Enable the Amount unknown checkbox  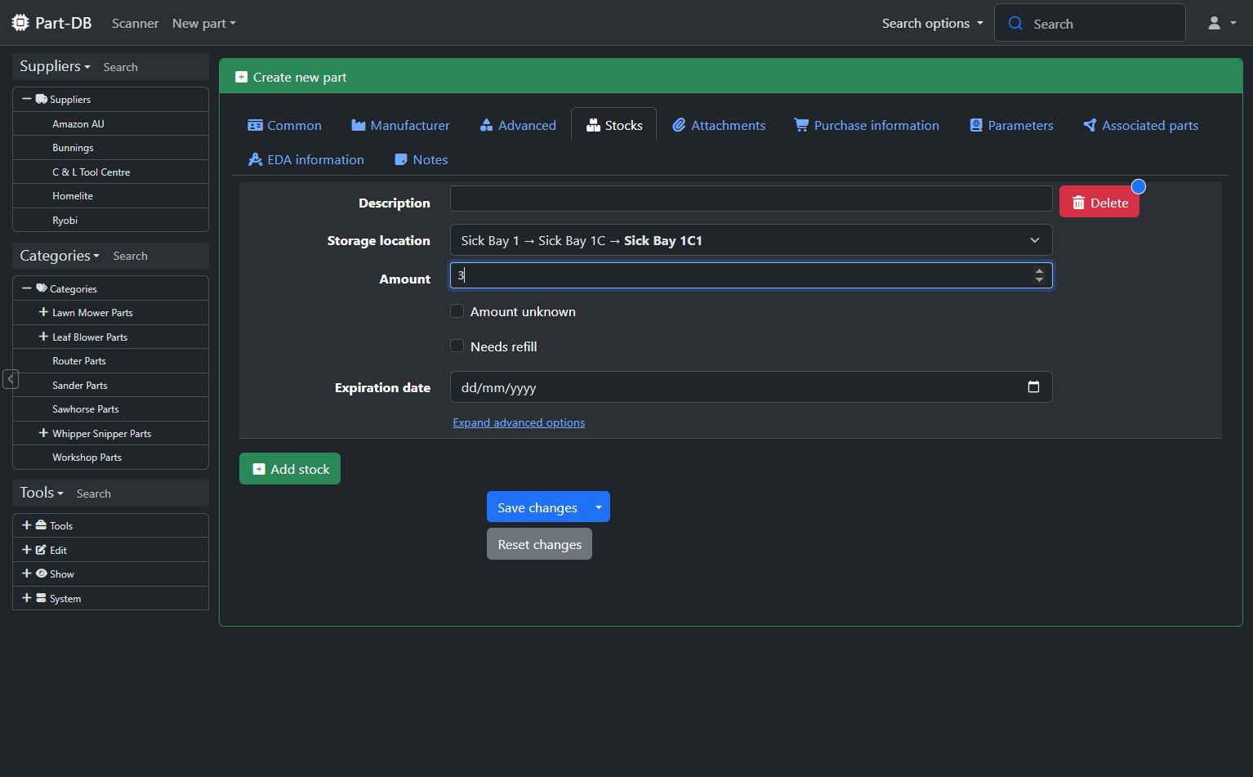[x=457, y=311]
